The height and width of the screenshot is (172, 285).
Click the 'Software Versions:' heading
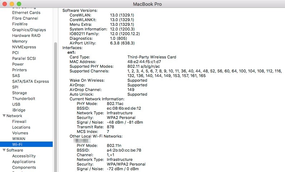pos(80,10)
